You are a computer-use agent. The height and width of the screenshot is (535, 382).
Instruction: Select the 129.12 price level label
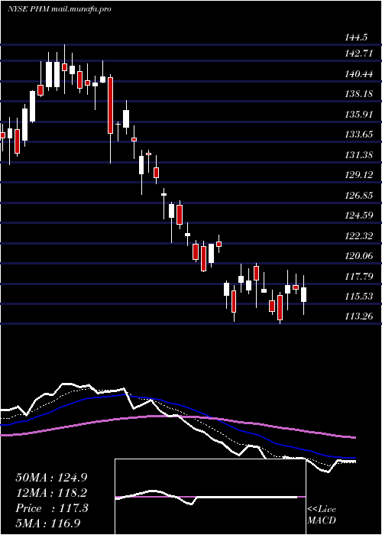point(359,175)
